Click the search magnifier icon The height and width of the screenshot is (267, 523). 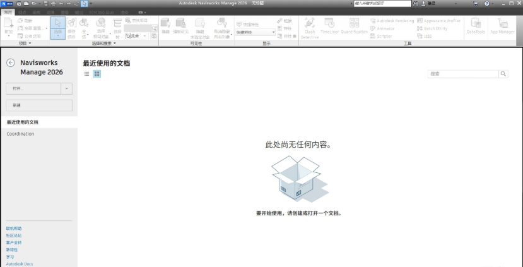coord(503,74)
